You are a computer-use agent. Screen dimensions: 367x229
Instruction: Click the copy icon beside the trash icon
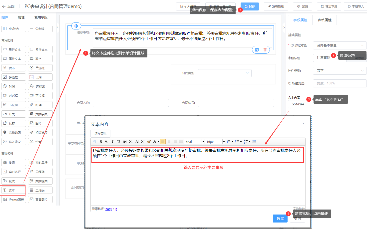click(x=257, y=50)
